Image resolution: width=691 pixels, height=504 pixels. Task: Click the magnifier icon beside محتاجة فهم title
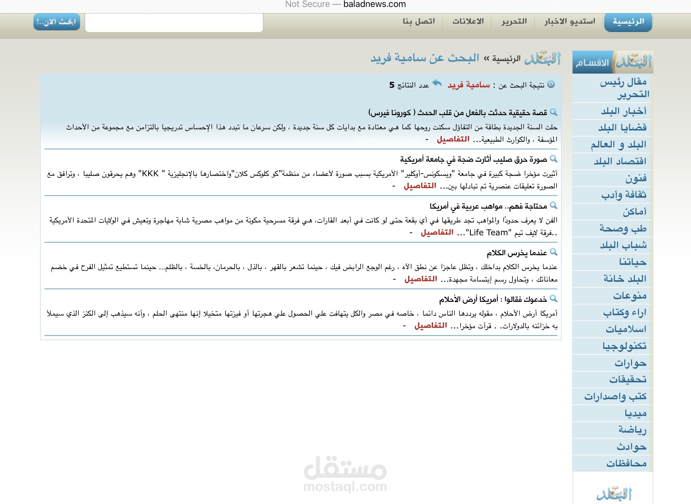tap(553, 205)
